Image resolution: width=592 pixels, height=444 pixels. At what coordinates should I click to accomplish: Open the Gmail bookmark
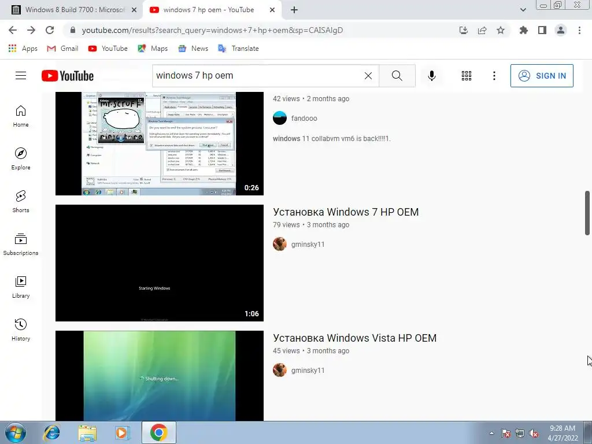tap(62, 49)
